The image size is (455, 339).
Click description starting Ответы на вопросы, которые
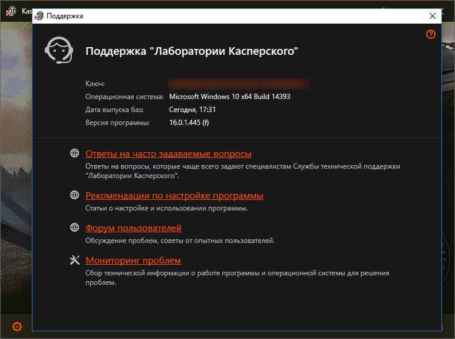pos(243,171)
